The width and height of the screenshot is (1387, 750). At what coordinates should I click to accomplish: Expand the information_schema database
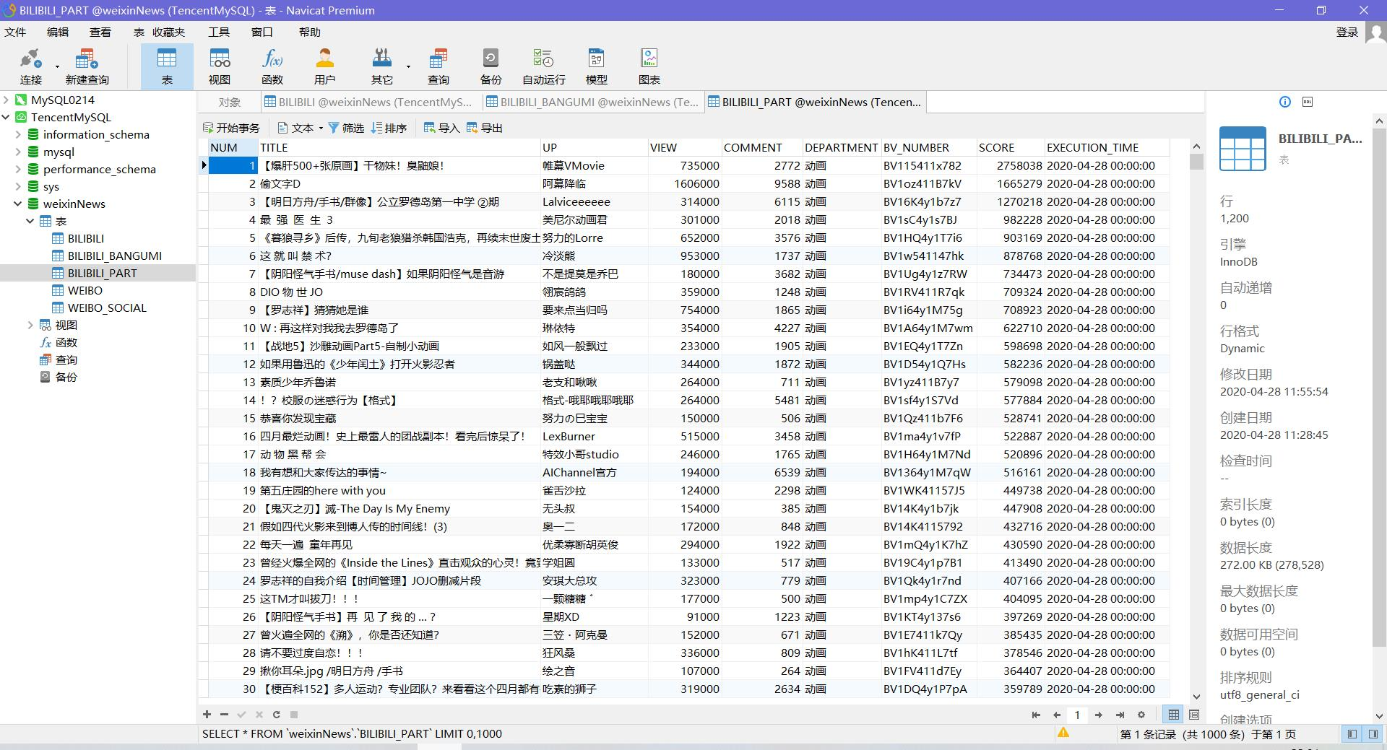(x=18, y=134)
